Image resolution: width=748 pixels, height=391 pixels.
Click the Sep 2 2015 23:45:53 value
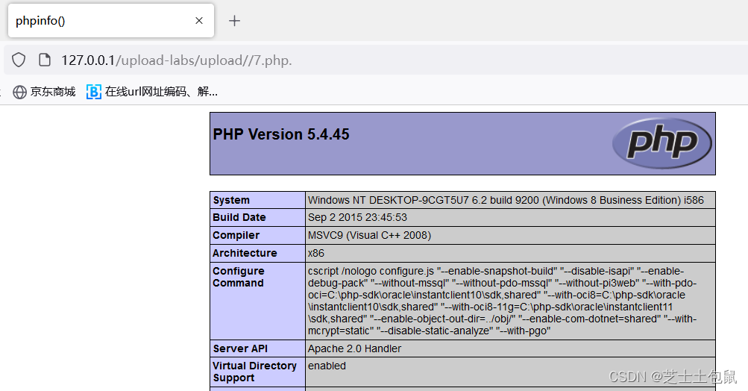point(357,217)
